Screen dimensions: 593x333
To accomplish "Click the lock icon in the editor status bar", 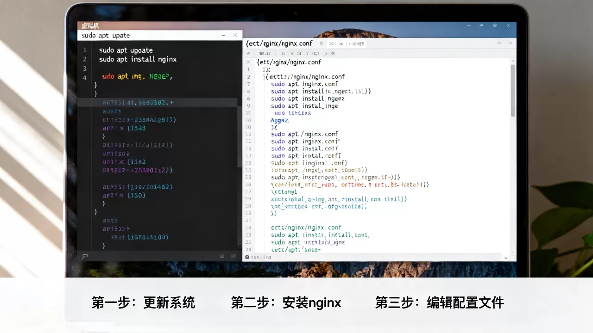I will pyautogui.click(x=247, y=257).
